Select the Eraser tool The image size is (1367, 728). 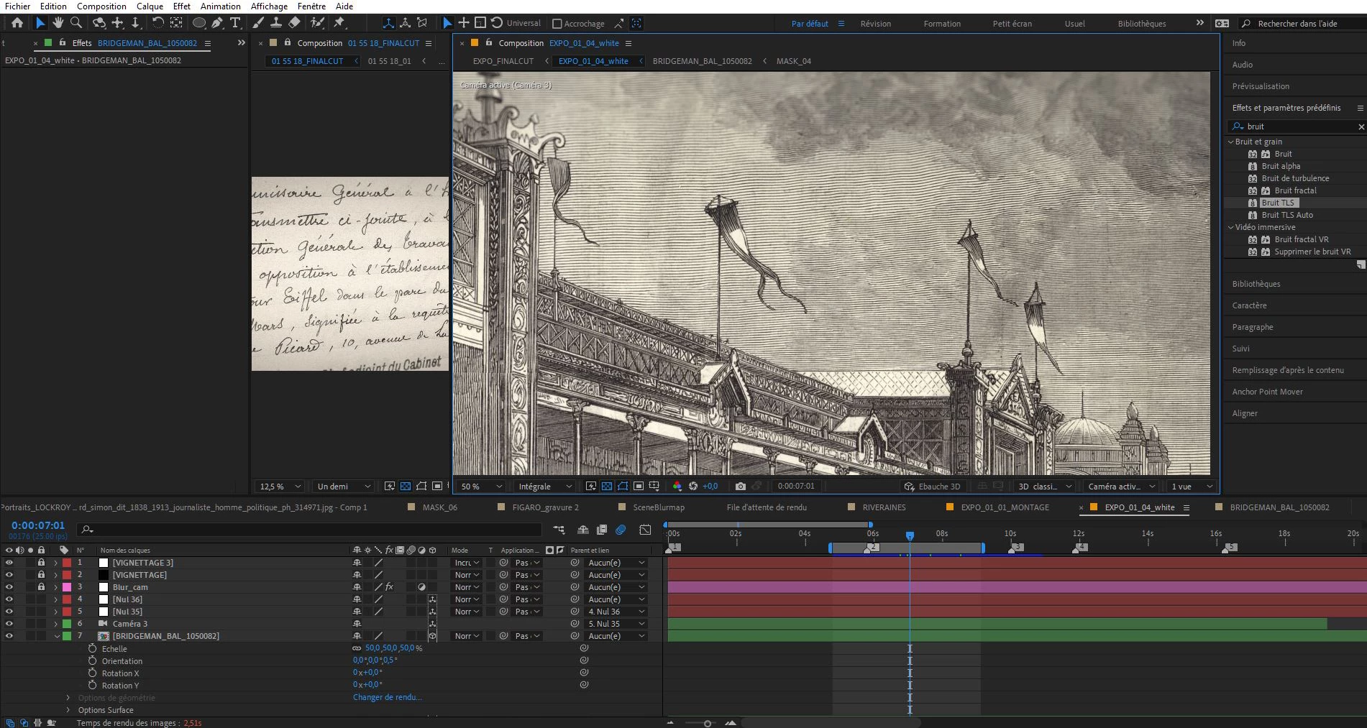293,23
